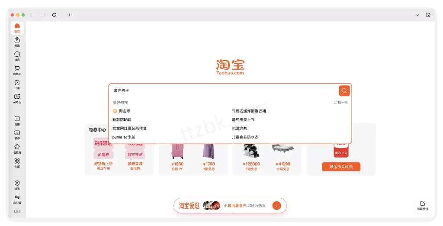443x226 pixels.
Task: Click the 去抢购 link
Action: 135,168
